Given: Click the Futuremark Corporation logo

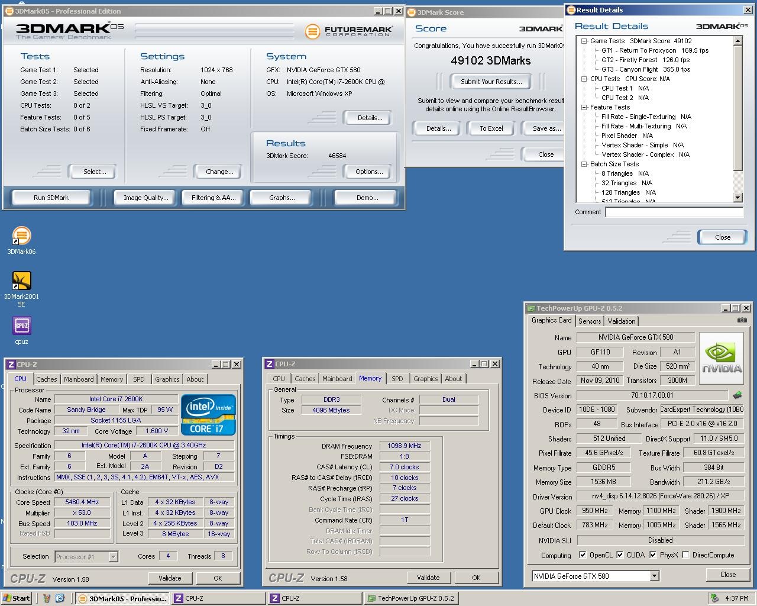Looking at the screenshot, I should pyautogui.click(x=349, y=31).
